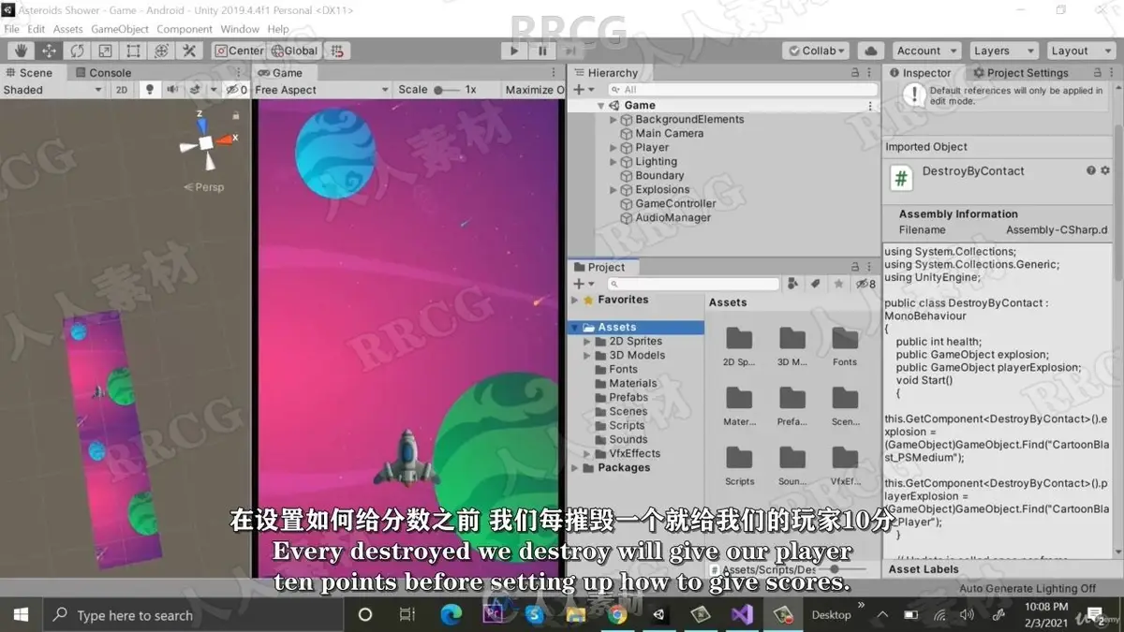Start Play mode
1124x632 pixels.
pos(513,51)
